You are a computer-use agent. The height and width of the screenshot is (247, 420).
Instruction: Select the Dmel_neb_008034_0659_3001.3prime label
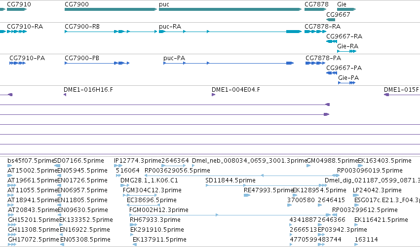tap(249, 161)
